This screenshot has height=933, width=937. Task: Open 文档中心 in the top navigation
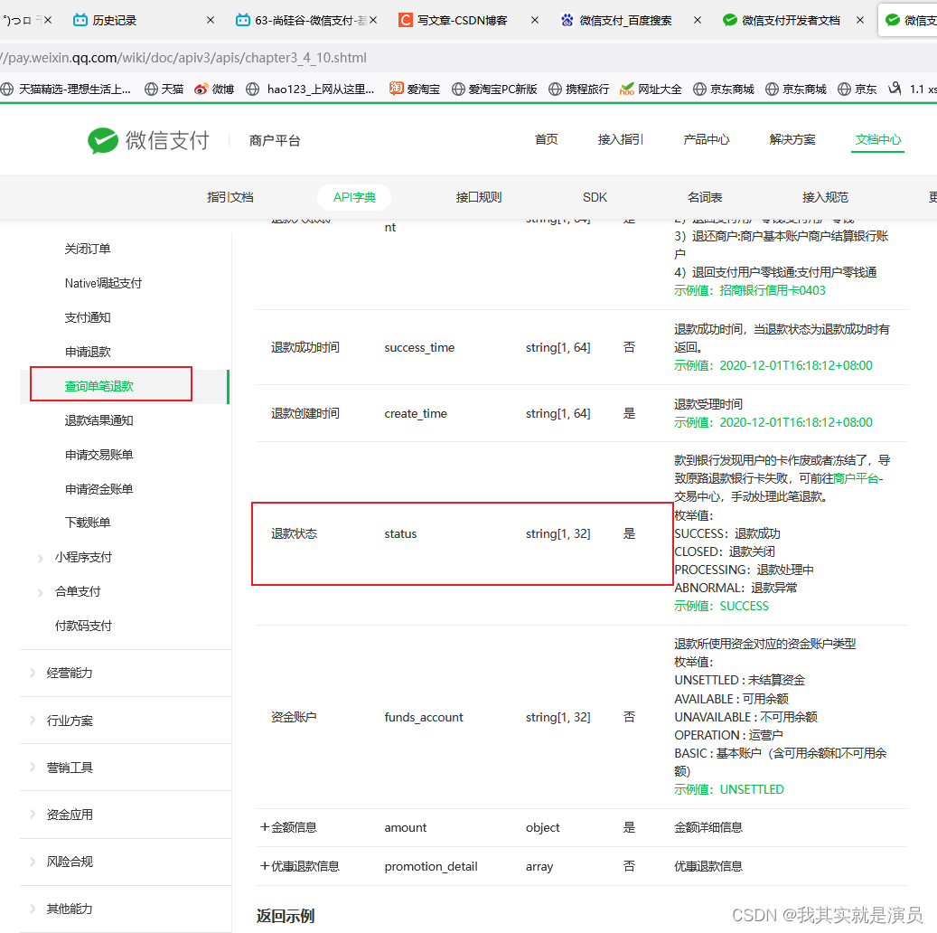[x=878, y=139]
